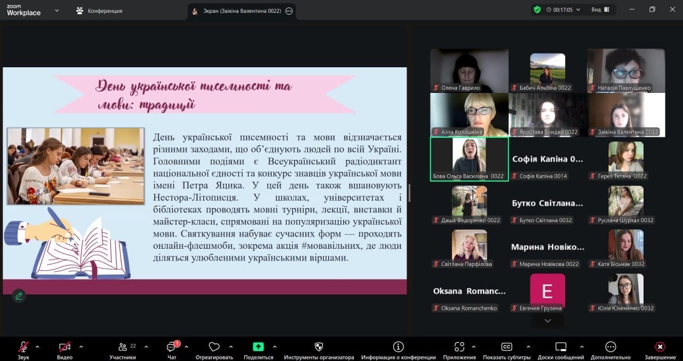Image resolution: width=683 pixels, height=361 pixels.
Task: Click the green encryption shield icon
Action: pos(537,10)
